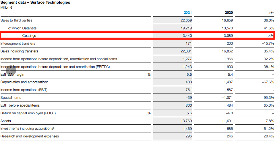Click the Segment data – Surface Technologies title
The height and width of the screenshot is (141, 275).
click(x=35, y=3)
